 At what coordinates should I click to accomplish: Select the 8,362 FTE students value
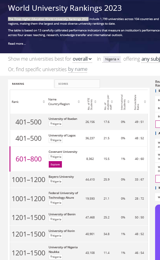click(90, 159)
